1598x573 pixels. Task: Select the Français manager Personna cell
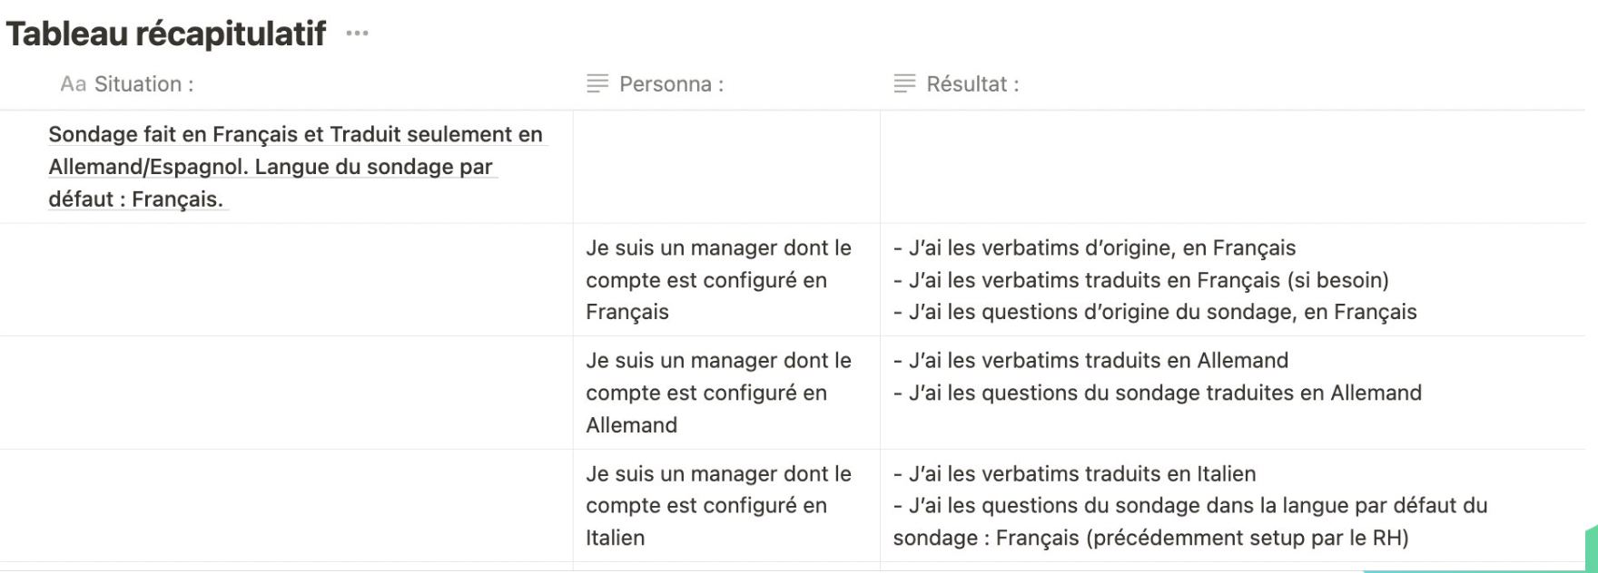point(719,280)
